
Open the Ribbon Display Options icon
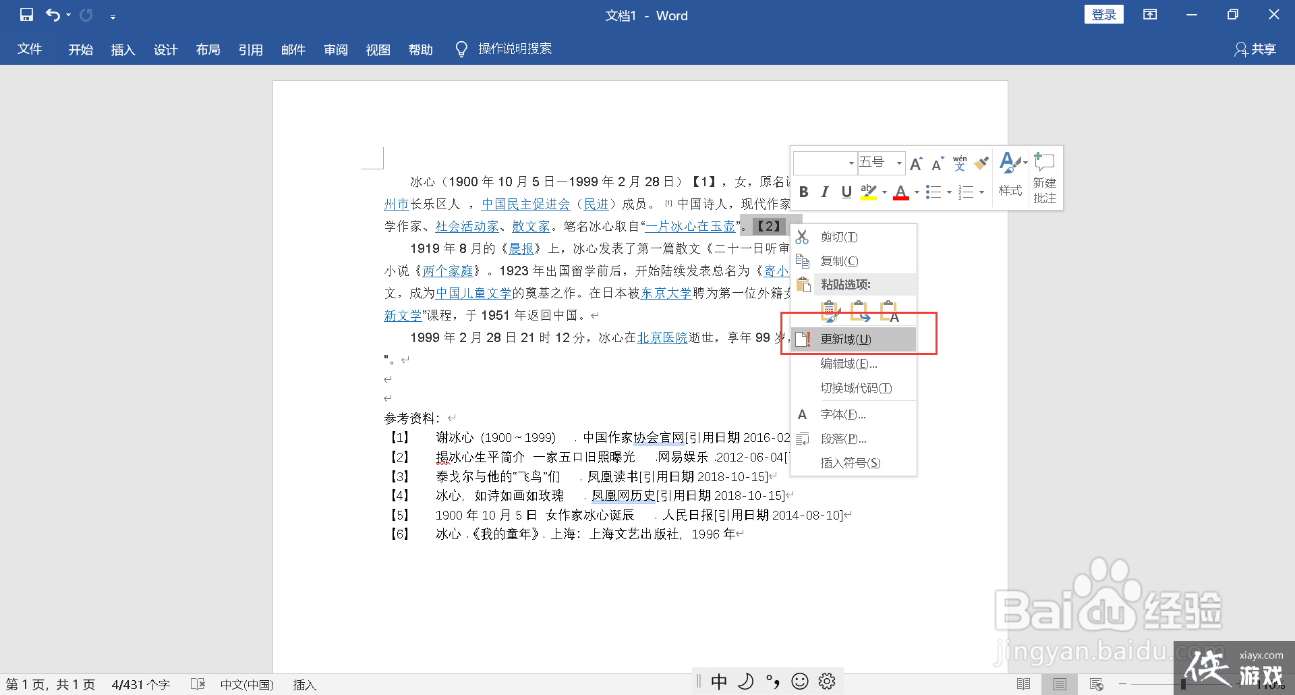point(1150,15)
